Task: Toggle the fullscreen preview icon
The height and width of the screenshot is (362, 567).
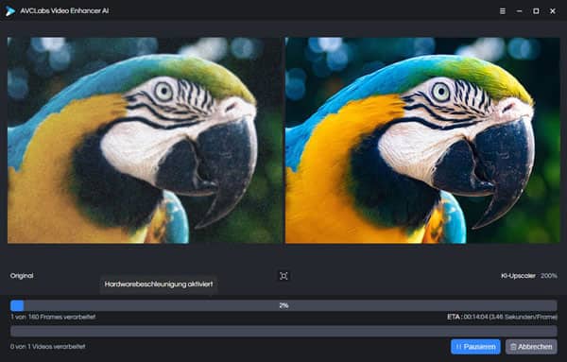Action: pyautogui.click(x=283, y=276)
